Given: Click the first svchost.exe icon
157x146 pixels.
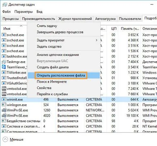Looking at the screenshot, I should [x=4, y=35].
